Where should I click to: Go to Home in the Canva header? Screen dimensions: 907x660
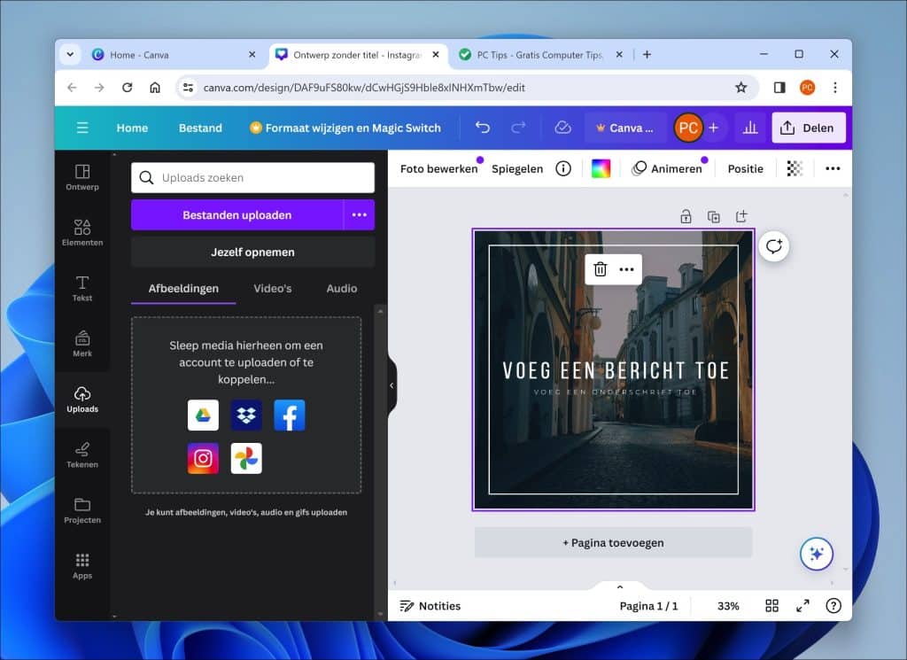point(132,128)
